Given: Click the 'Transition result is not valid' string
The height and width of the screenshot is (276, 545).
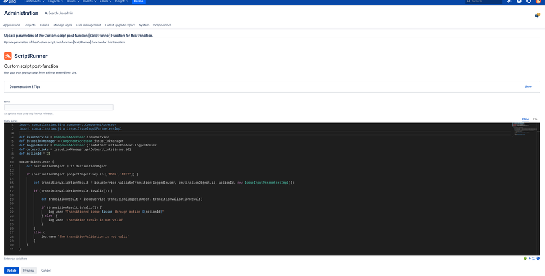Looking at the screenshot, I should pos(94,220).
